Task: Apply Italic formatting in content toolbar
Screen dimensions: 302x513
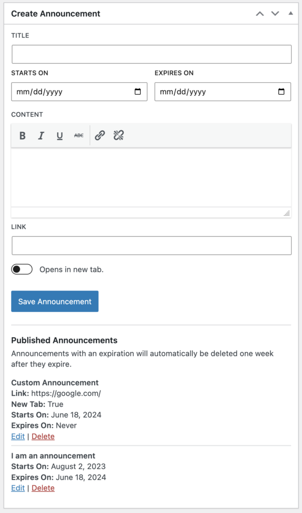Action: coord(41,136)
